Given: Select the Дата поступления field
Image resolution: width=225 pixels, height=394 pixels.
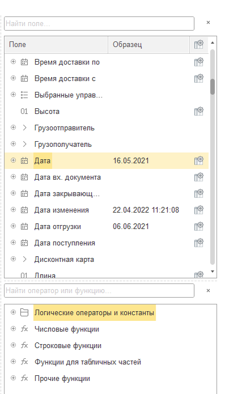Looking at the screenshot, I should (64, 243).
